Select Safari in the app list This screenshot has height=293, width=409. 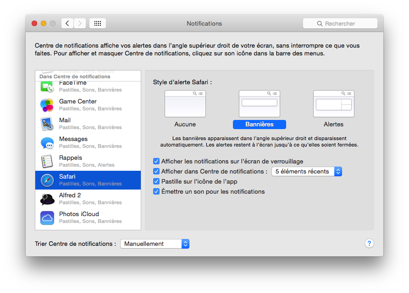tap(88, 180)
